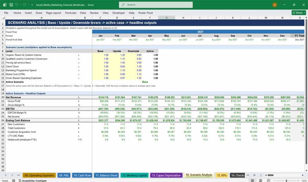Switch to the 13. Capex Depreciation sheet

[x=166, y=175]
